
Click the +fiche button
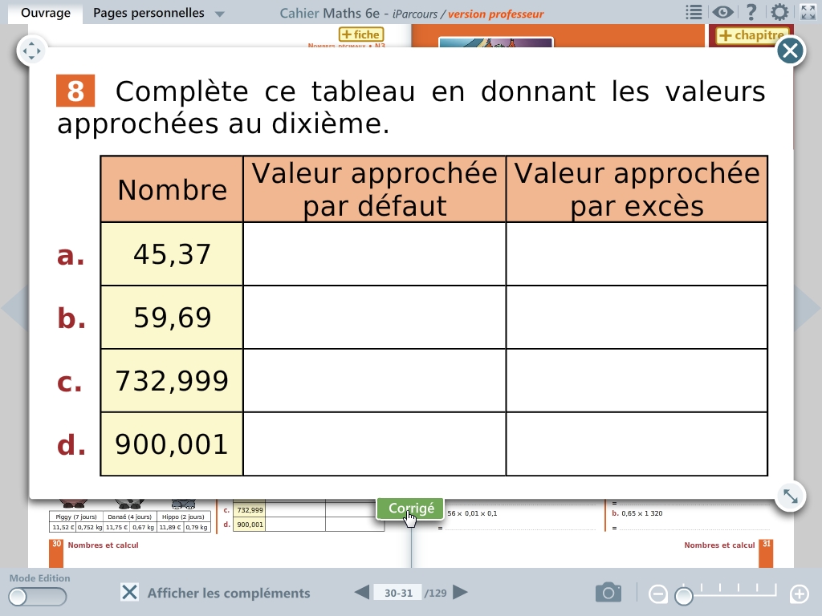[x=362, y=34]
